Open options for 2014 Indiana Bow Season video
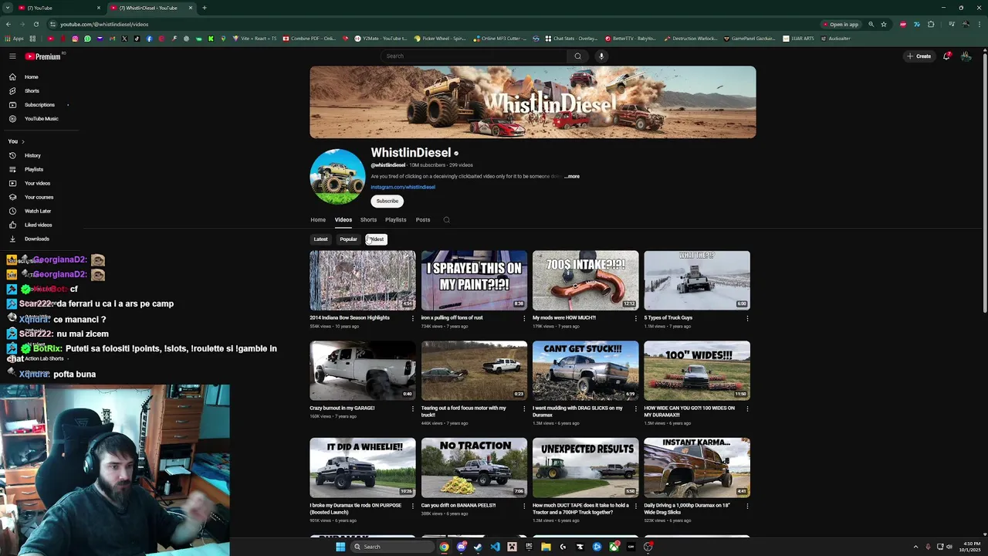The image size is (988, 556). (412, 318)
